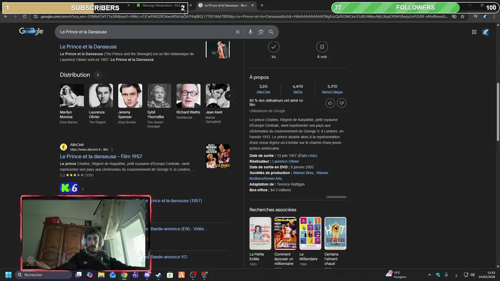Select Sybil Thorndike cast photo

[x=159, y=96]
